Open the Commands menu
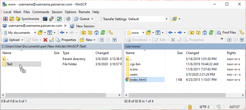The width and height of the screenshot is (246, 110). [x=40, y=12]
